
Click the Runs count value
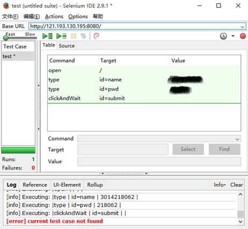(x=33, y=159)
